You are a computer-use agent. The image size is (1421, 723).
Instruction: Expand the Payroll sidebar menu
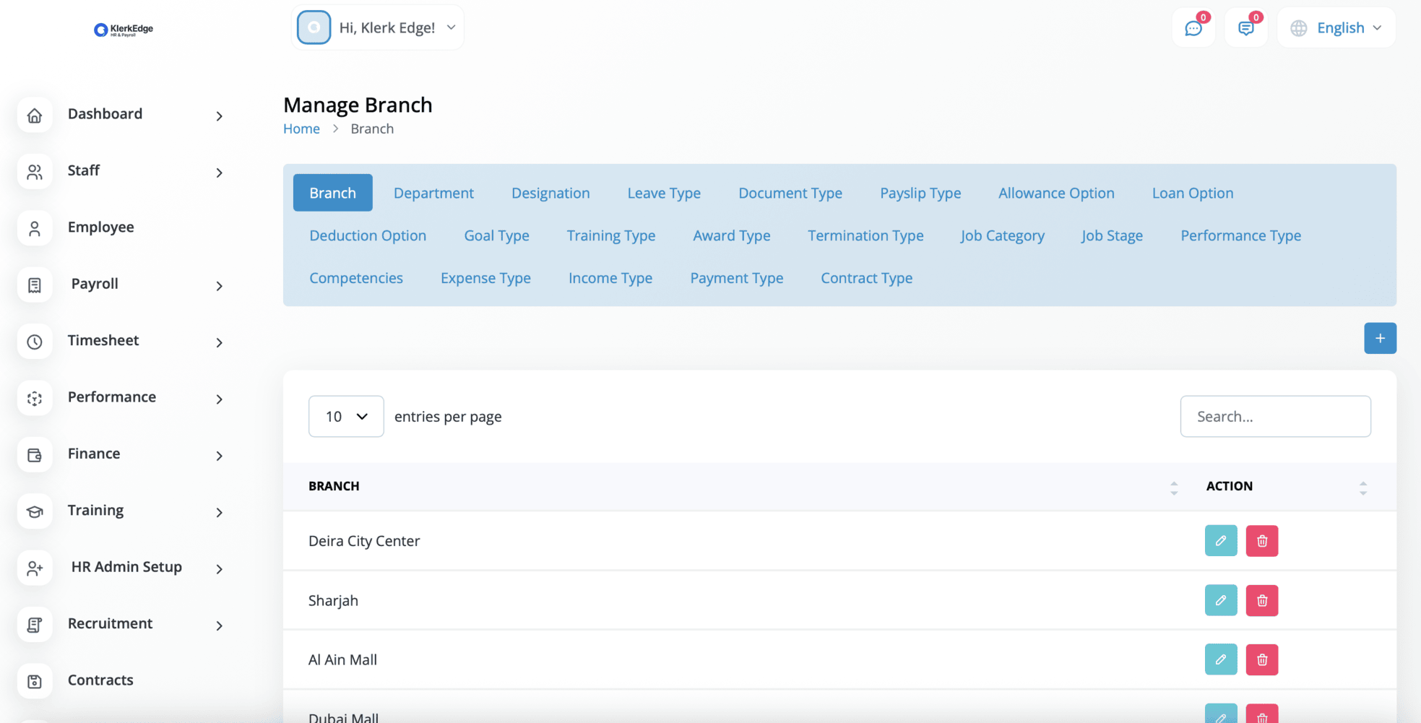[x=219, y=286]
